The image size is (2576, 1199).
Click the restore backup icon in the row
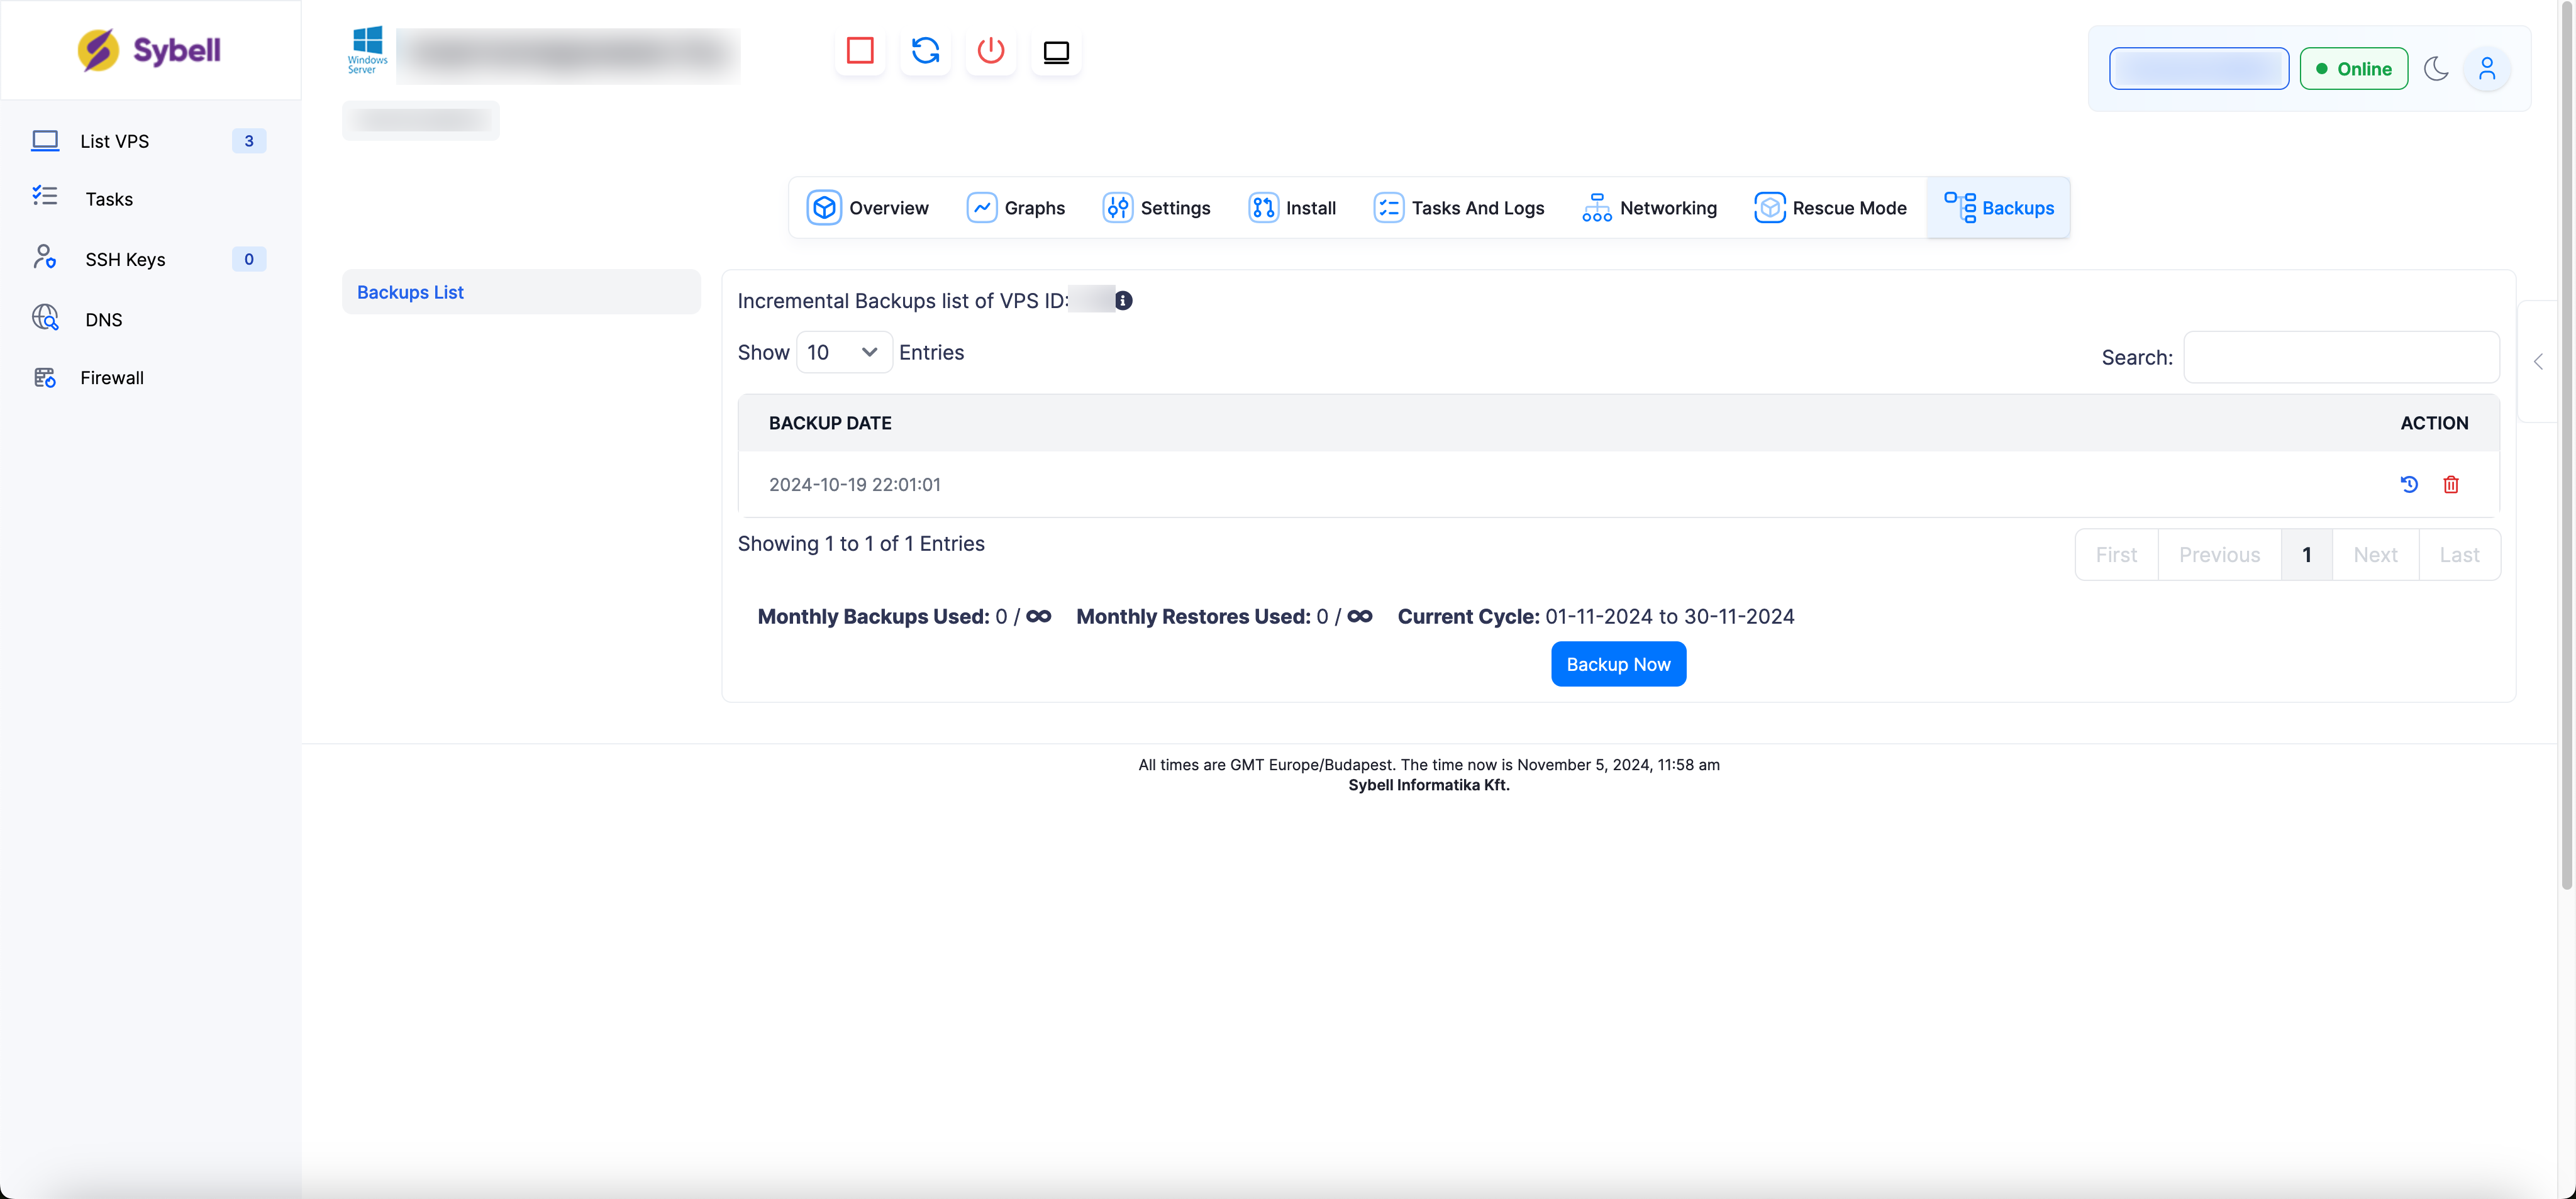click(x=2408, y=484)
